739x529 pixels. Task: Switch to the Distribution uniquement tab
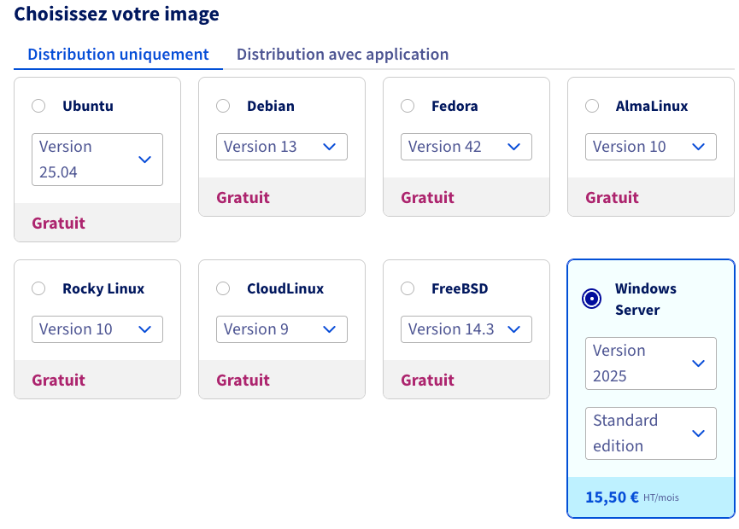tap(117, 54)
